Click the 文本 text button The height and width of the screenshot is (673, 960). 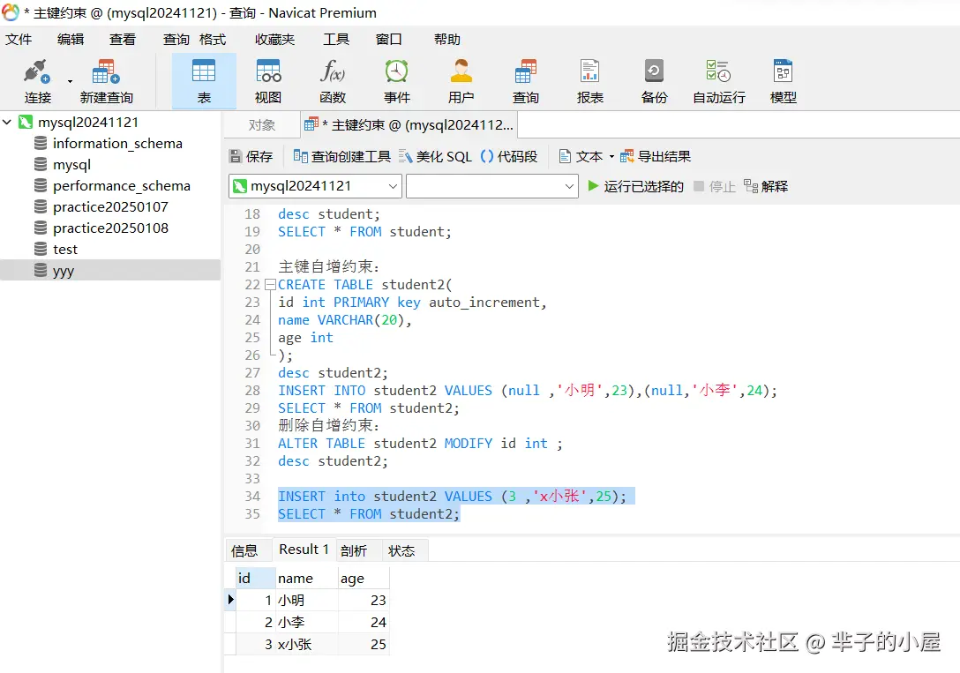[581, 157]
